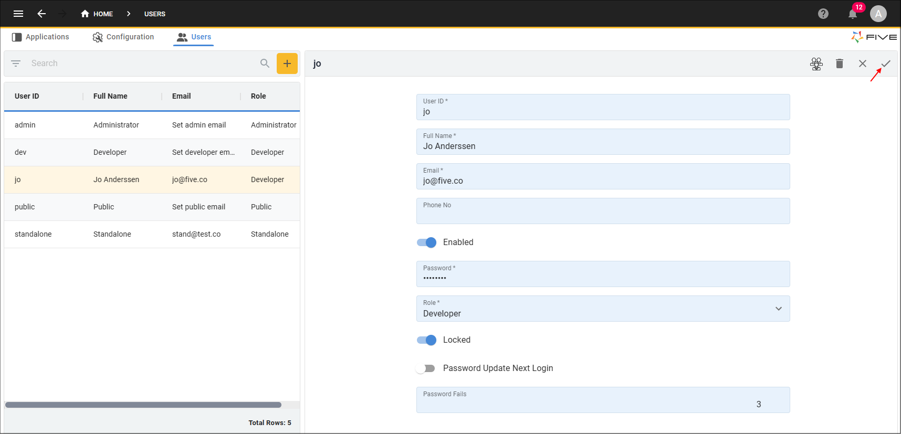The image size is (901, 434).
Task: Switch to the Configuration tab
Action: (123, 37)
